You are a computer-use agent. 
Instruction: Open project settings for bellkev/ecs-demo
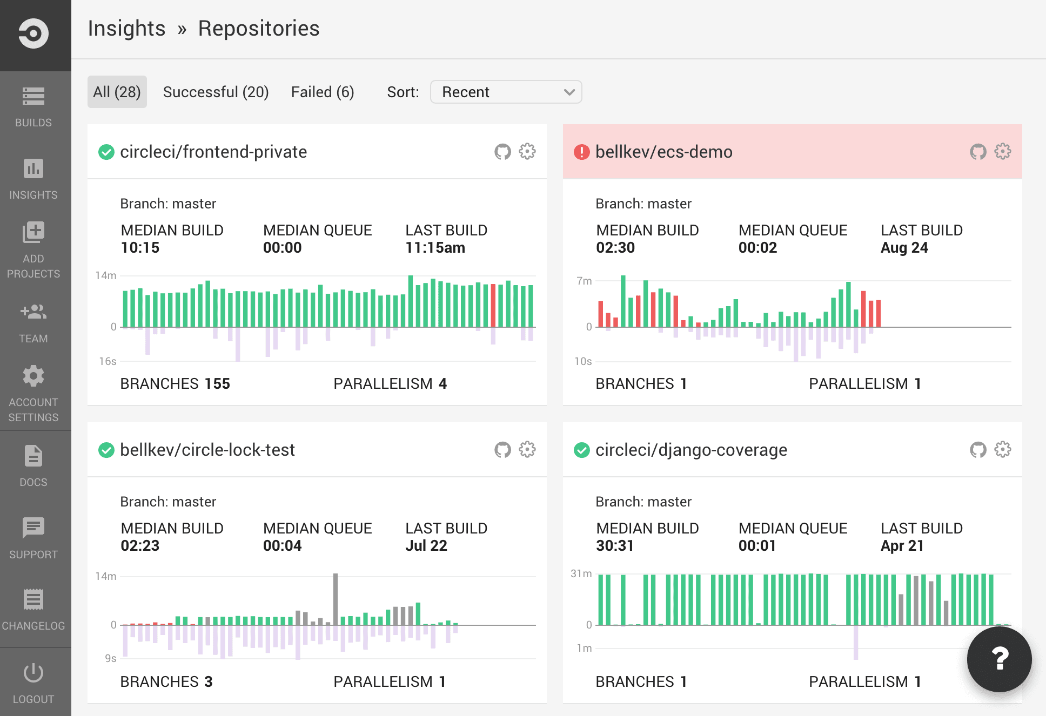[x=1003, y=152]
